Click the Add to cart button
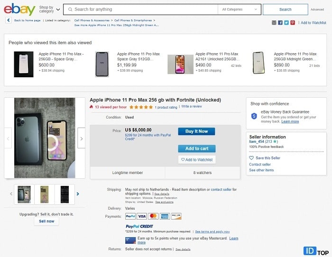 [x=196, y=148]
